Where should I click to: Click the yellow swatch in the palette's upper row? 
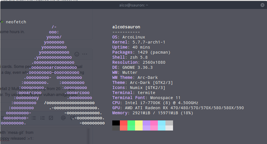pos(139,123)
